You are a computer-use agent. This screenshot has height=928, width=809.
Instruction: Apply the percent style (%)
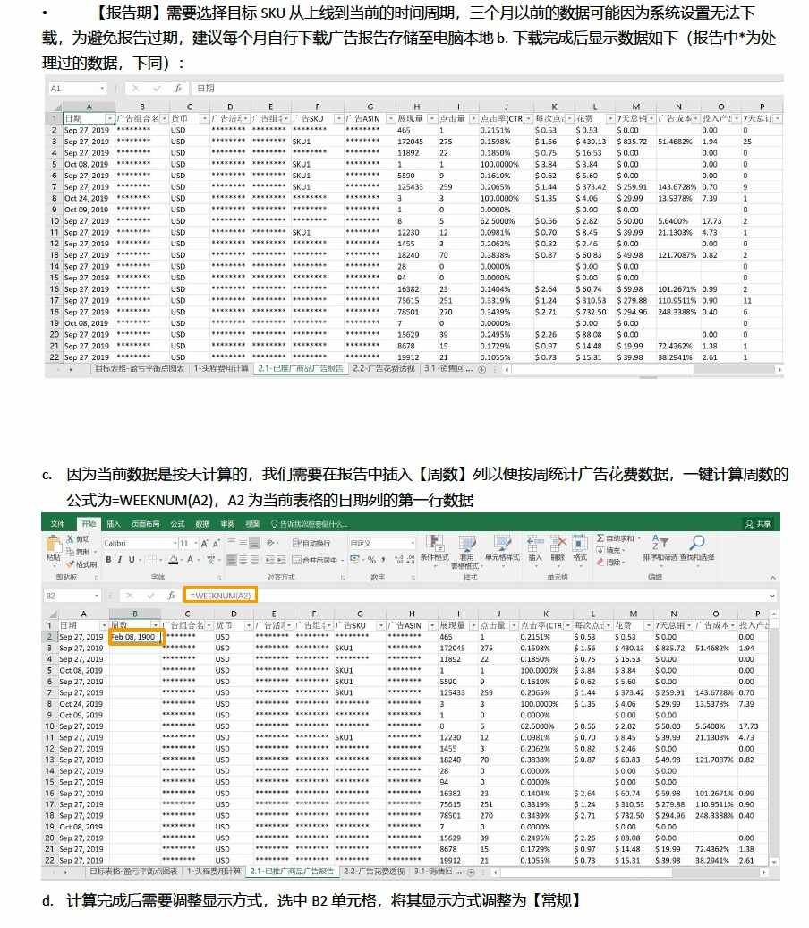point(371,559)
